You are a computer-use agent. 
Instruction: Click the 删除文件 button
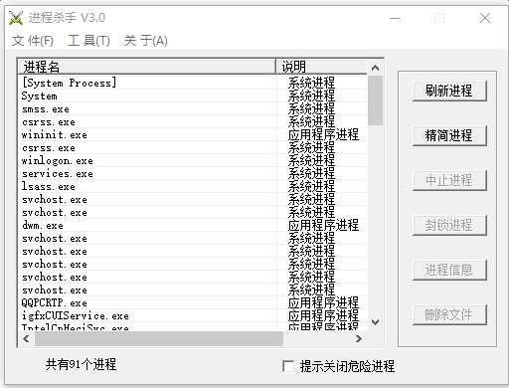pos(449,314)
